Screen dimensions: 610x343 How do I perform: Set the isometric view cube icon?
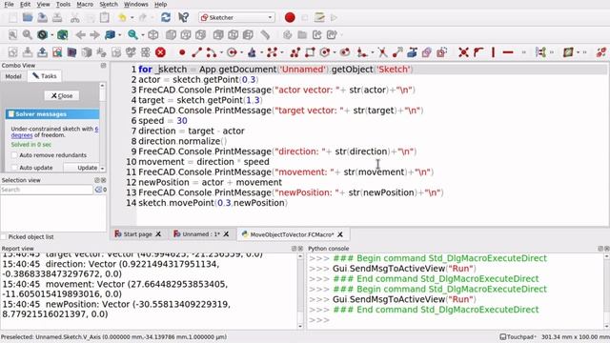tap(153, 35)
